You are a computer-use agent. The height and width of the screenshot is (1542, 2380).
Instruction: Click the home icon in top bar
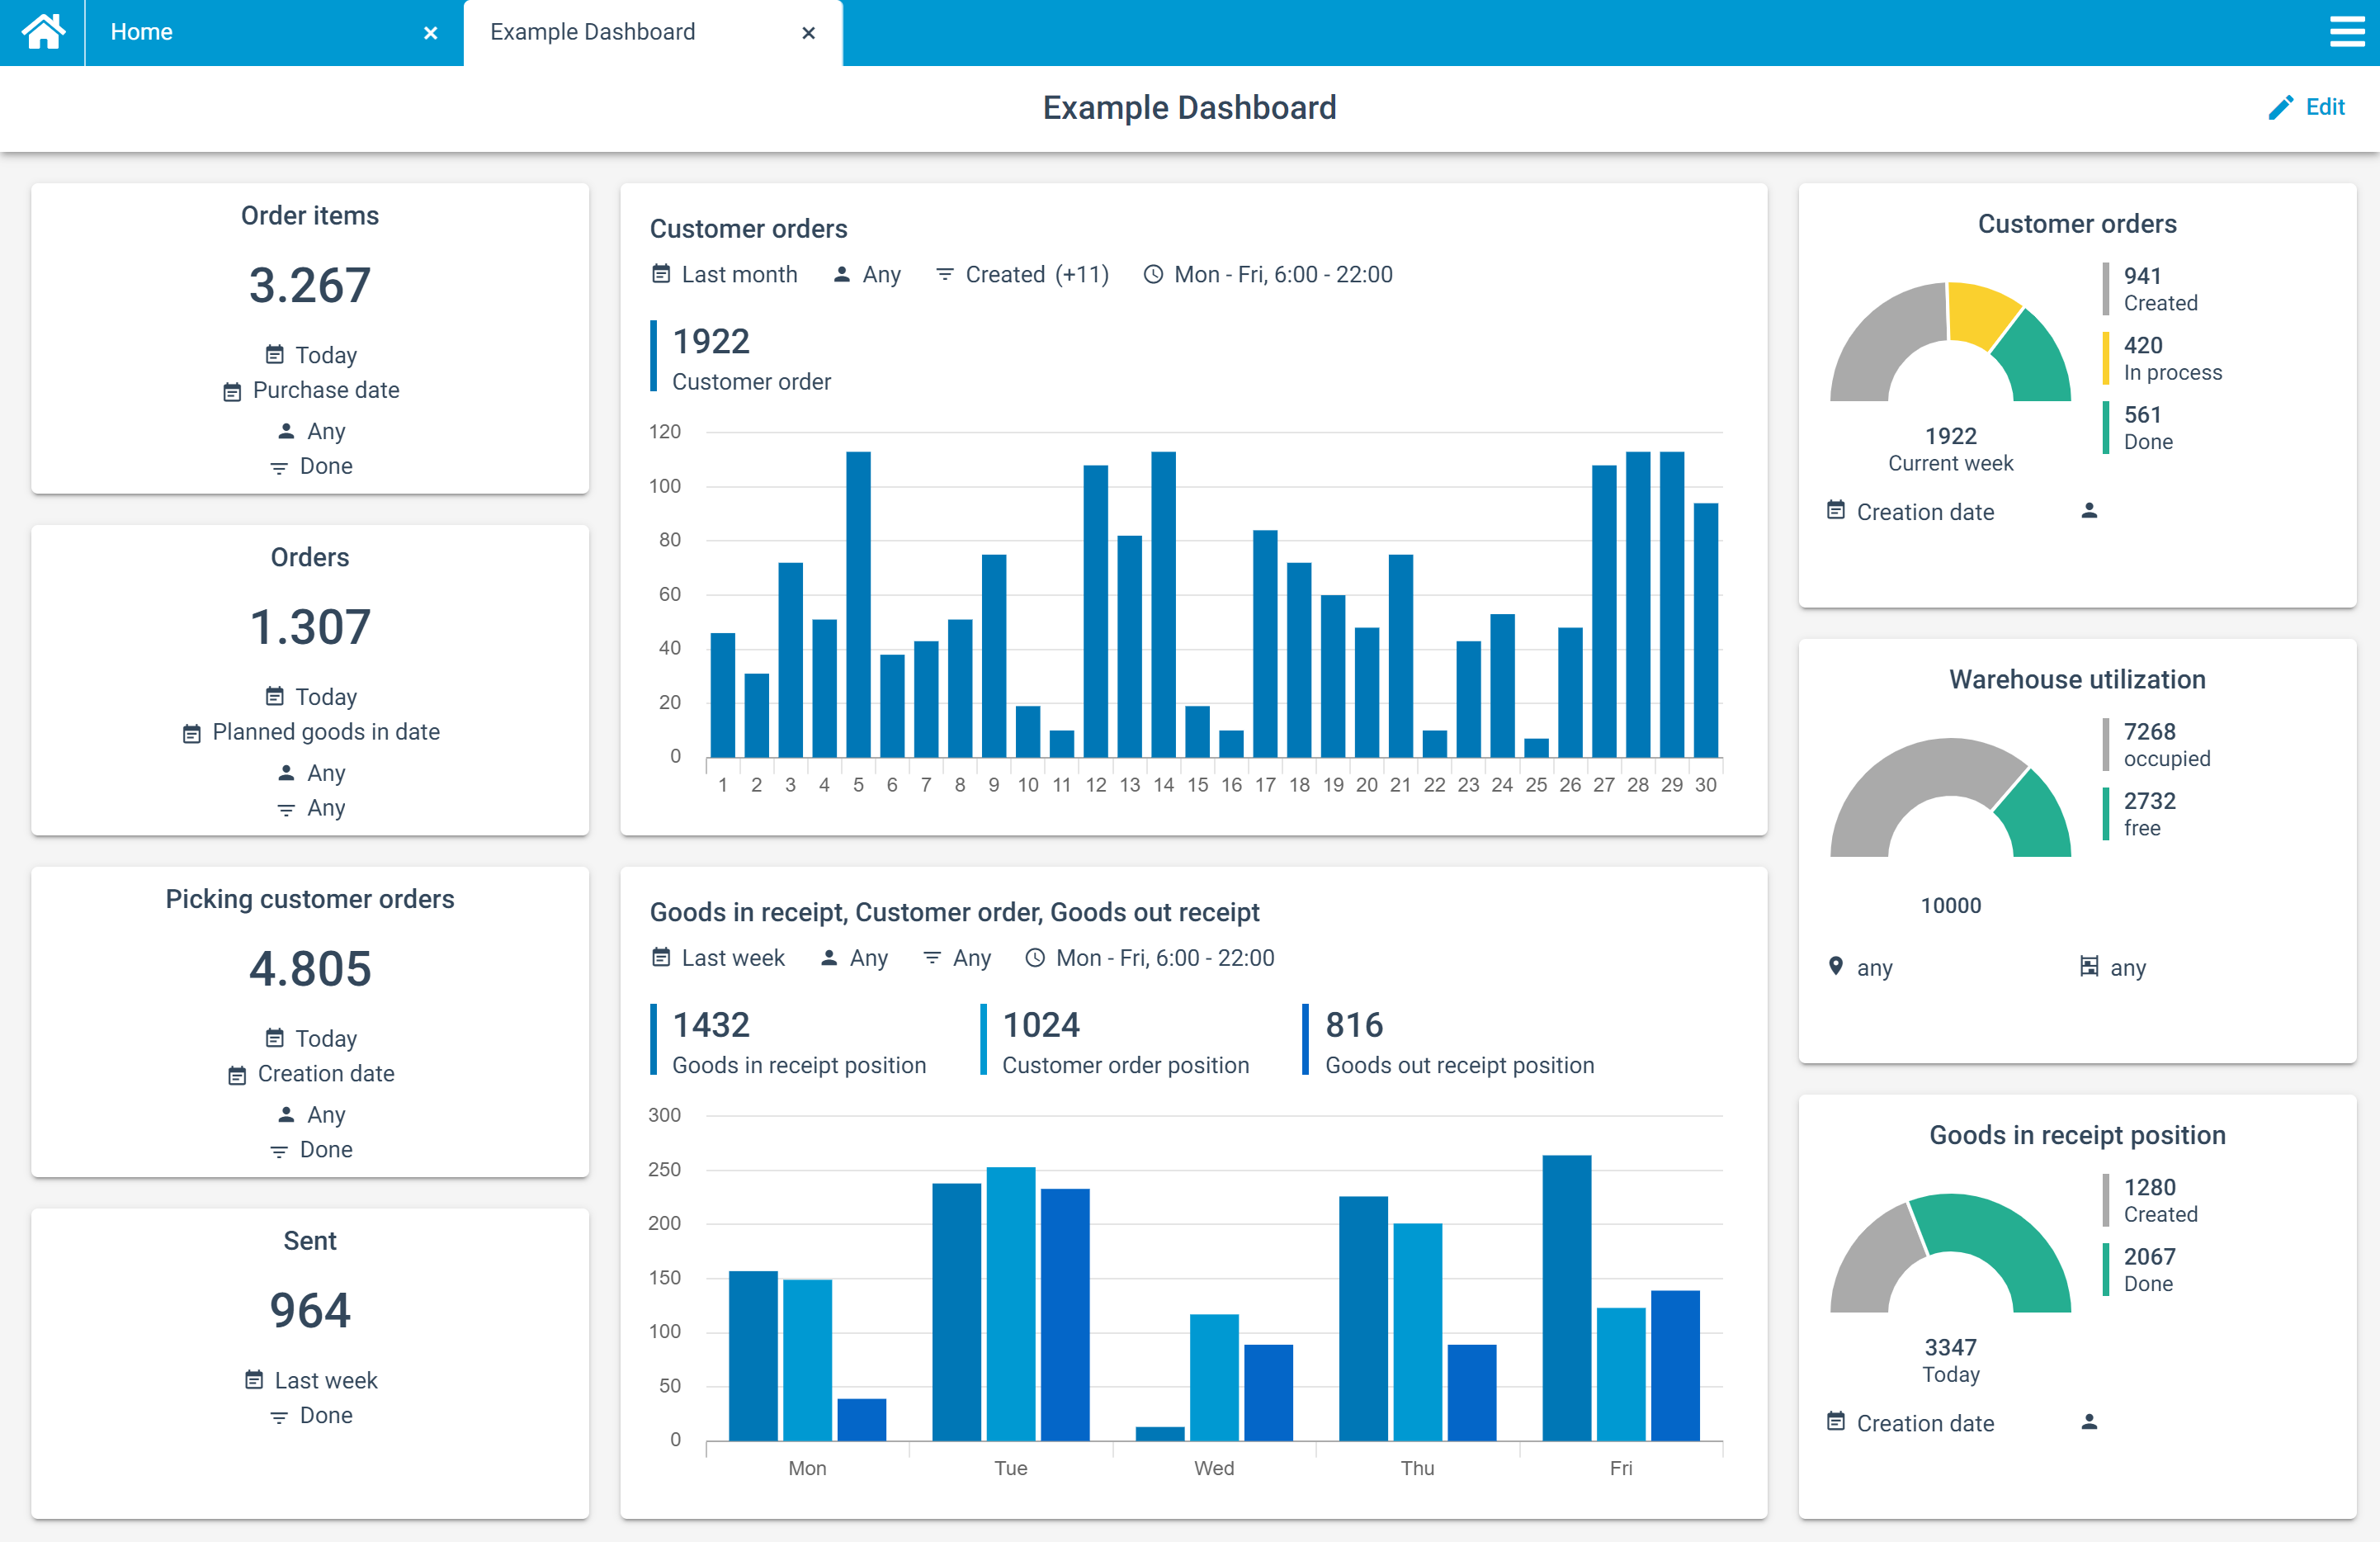pyautogui.click(x=43, y=32)
